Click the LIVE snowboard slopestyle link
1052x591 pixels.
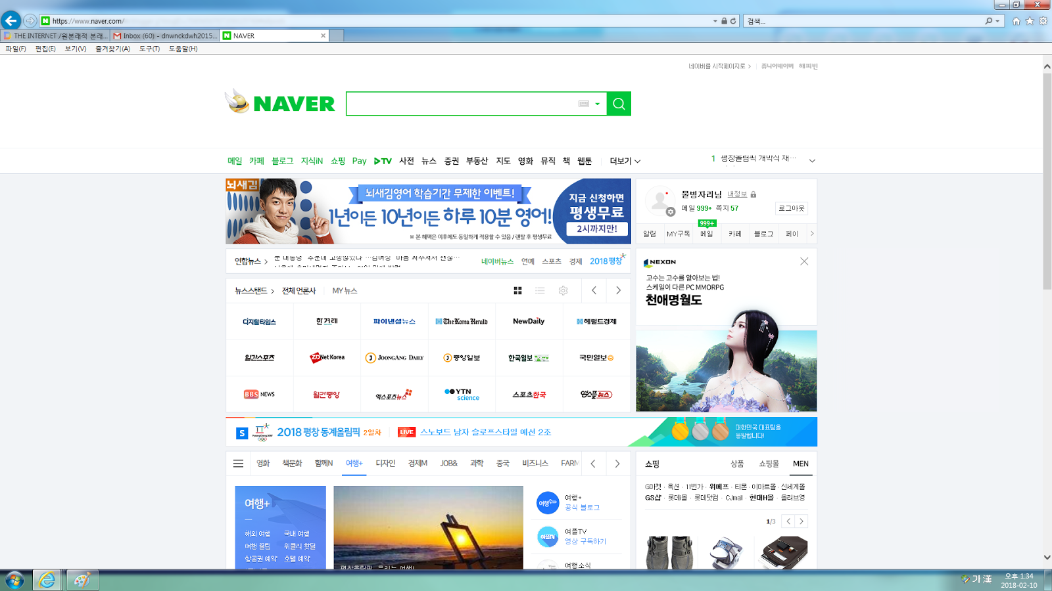485,432
